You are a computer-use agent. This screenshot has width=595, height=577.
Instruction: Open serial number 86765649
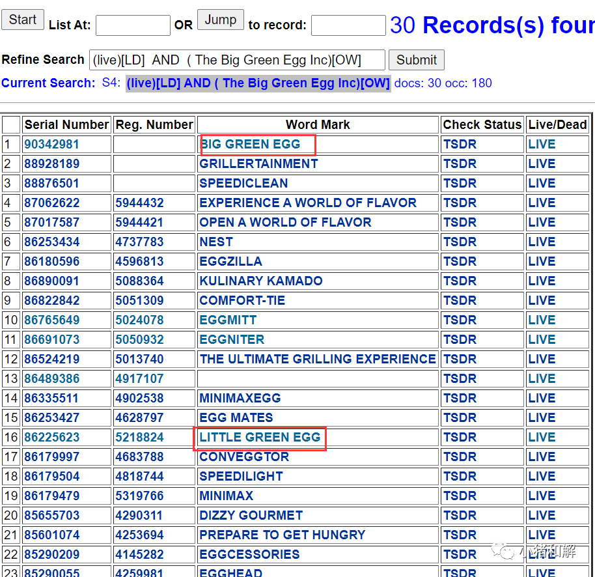(x=51, y=320)
